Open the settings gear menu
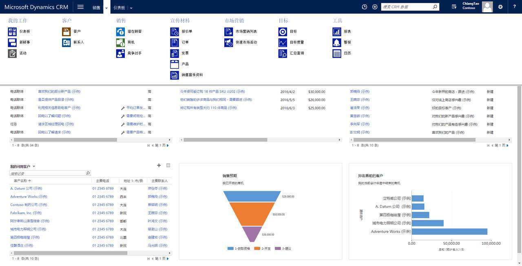Screen dimensions: 522x266 (500, 7)
